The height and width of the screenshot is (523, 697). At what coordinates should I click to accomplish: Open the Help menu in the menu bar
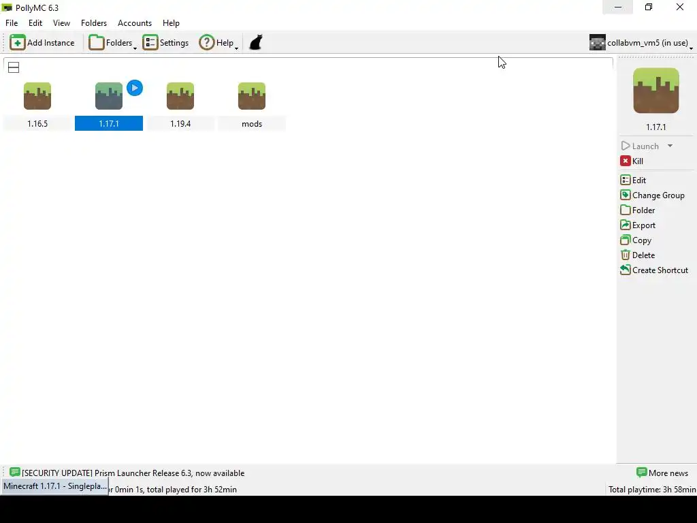pos(171,23)
